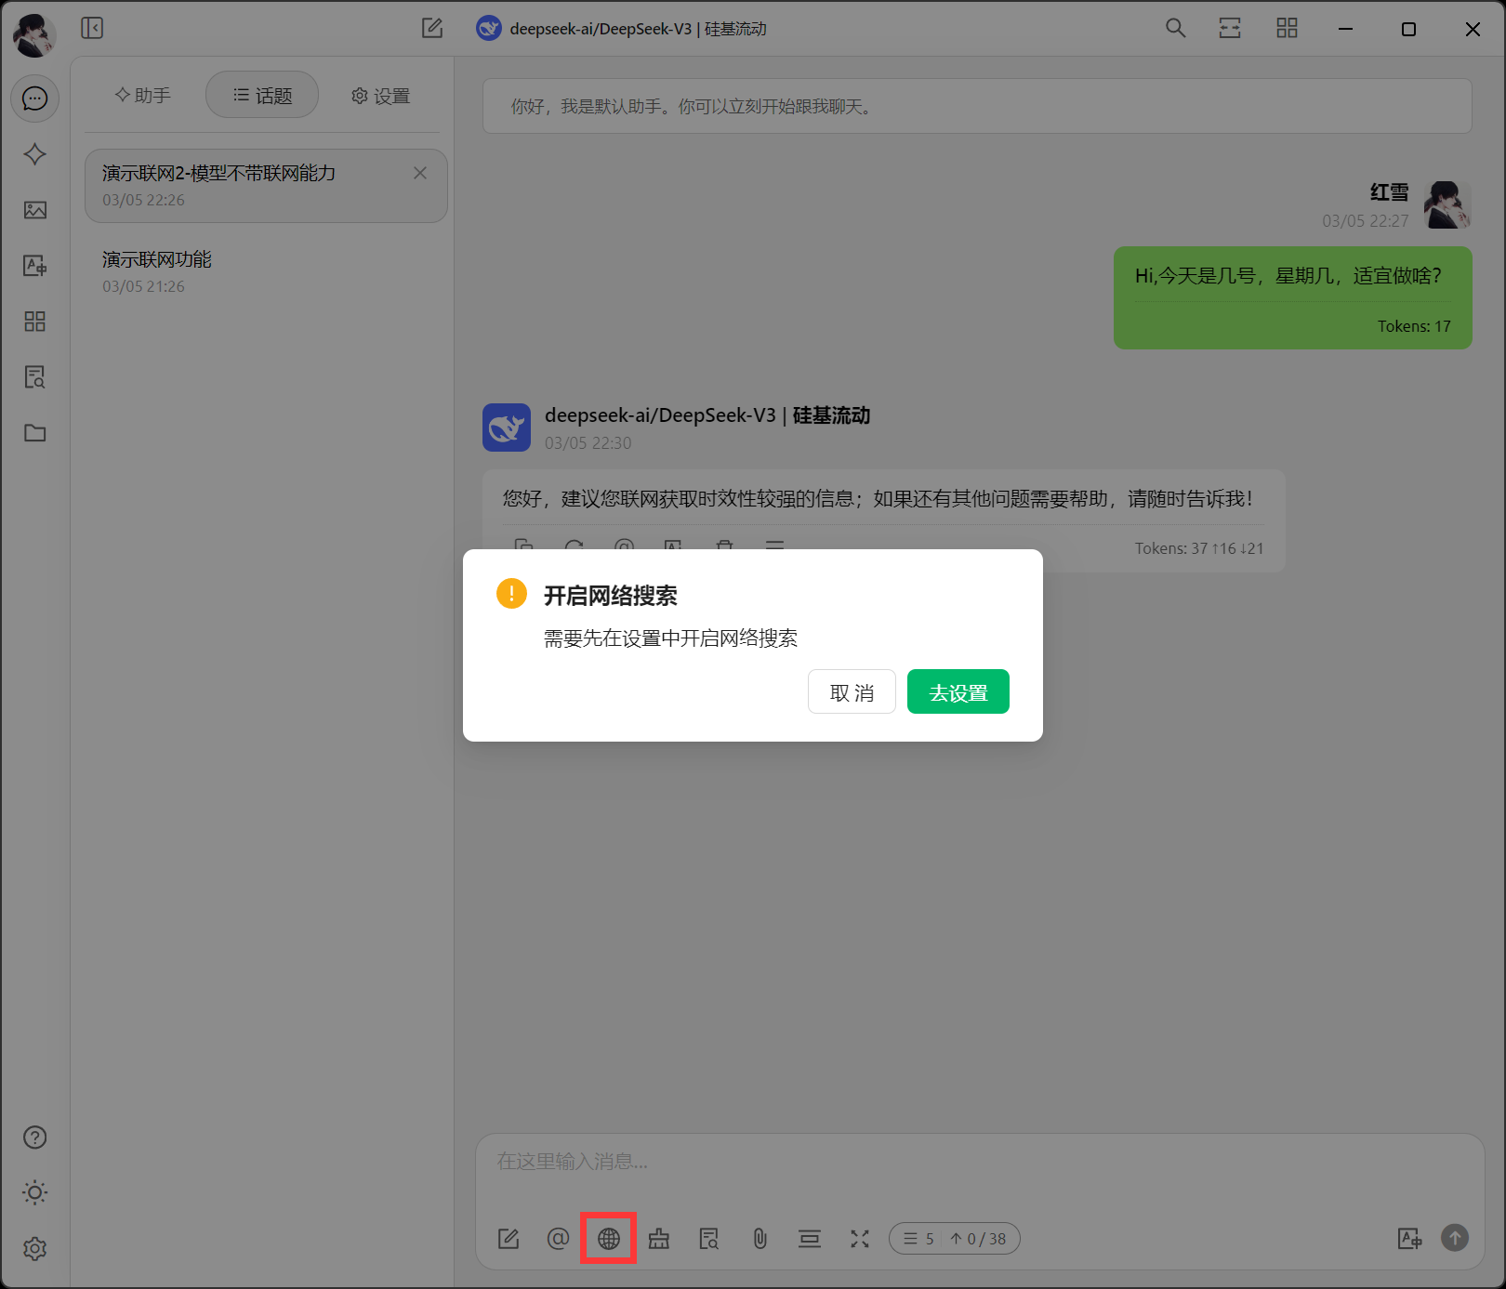Viewport: 1506px width, 1289px height.
Task: Toggle the light/dark theme sun icon
Action: pos(34,1192)
